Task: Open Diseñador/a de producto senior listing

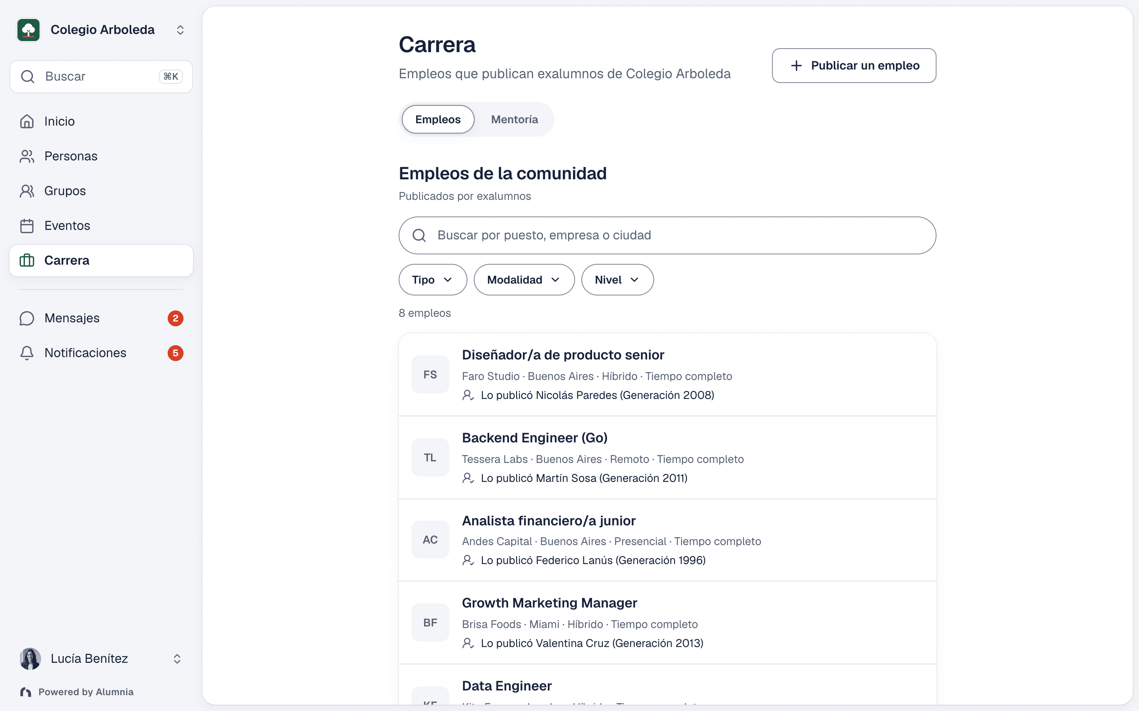Action: pyautogui.click(x=668, y=375)
